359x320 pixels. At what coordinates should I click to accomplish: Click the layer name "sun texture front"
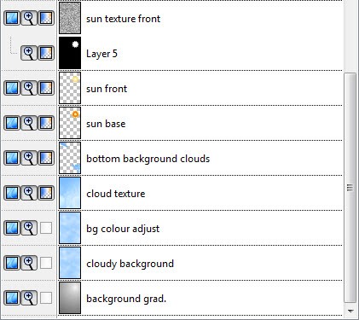[x=123, y=19]
